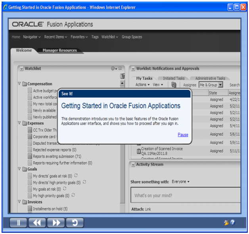This screenshot has width=249, height=234.
Task: Collapse the Worklist Notifications panel
Action: click(x=133, y=68)
